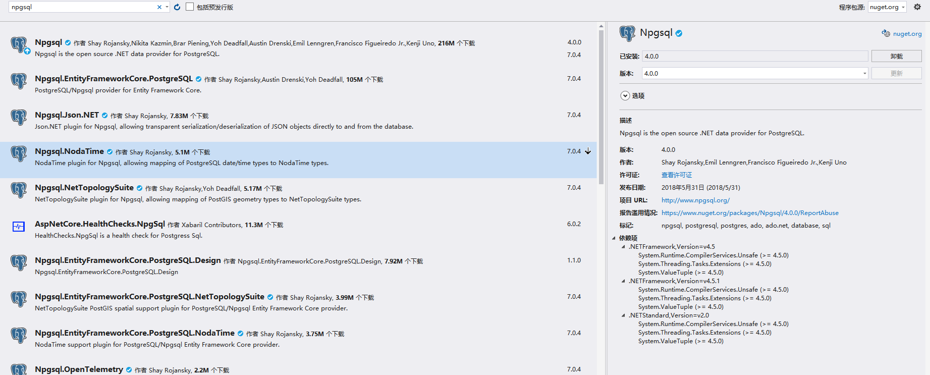Image resolution: width=930 pixels, height=375 pixels.
Task: Click verified badge in details panel header
Action: pos(679,33)
